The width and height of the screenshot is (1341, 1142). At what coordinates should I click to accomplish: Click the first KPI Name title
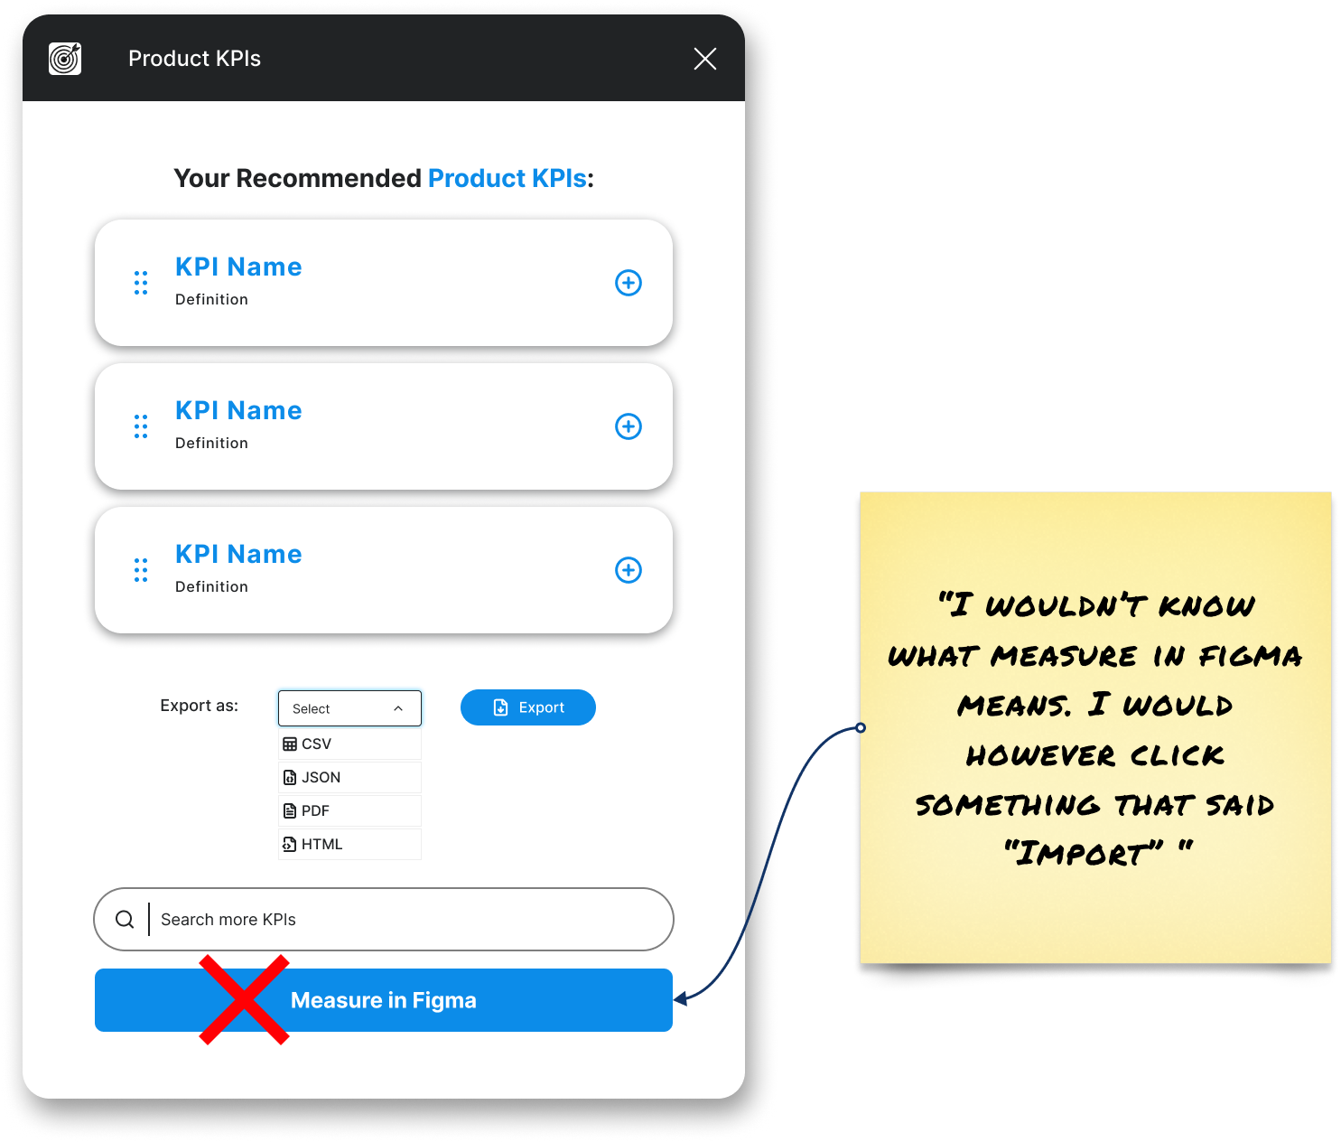[x=238, y=267]
